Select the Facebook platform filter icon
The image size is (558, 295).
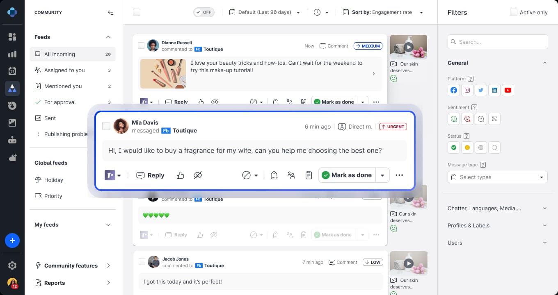point(454,90)
